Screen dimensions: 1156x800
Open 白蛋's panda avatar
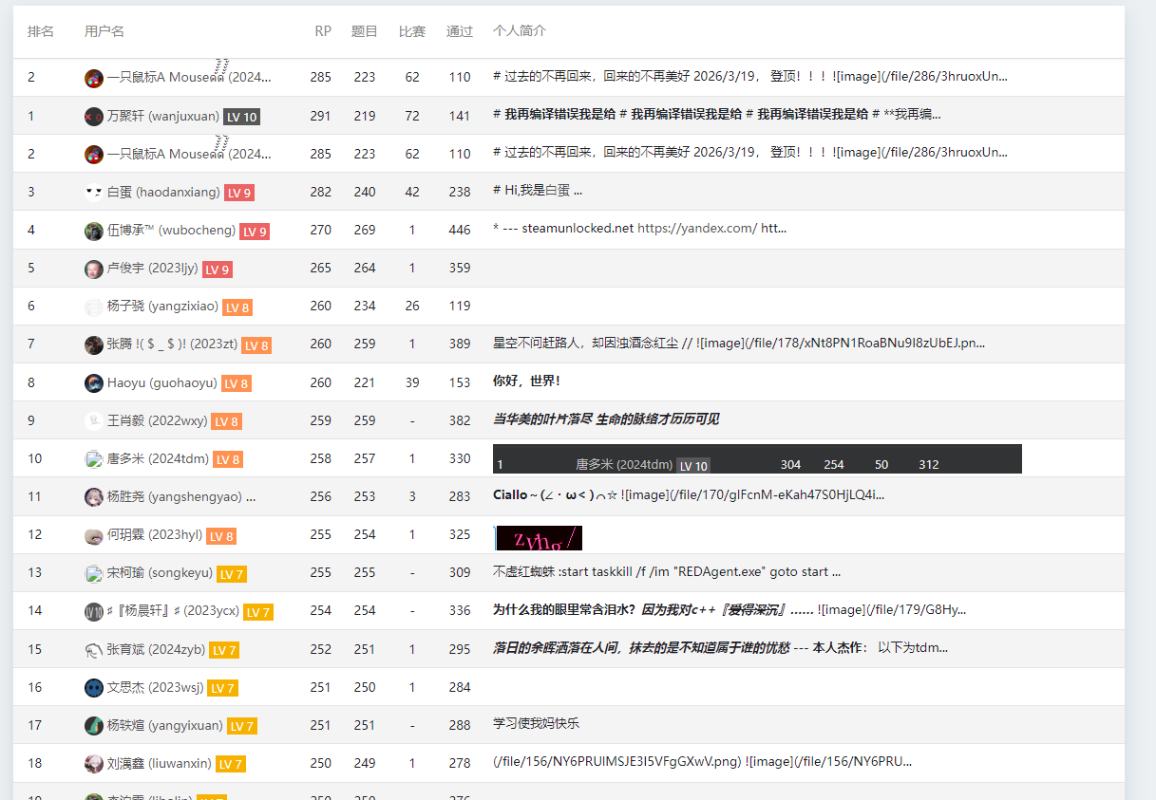coord(93,193)
